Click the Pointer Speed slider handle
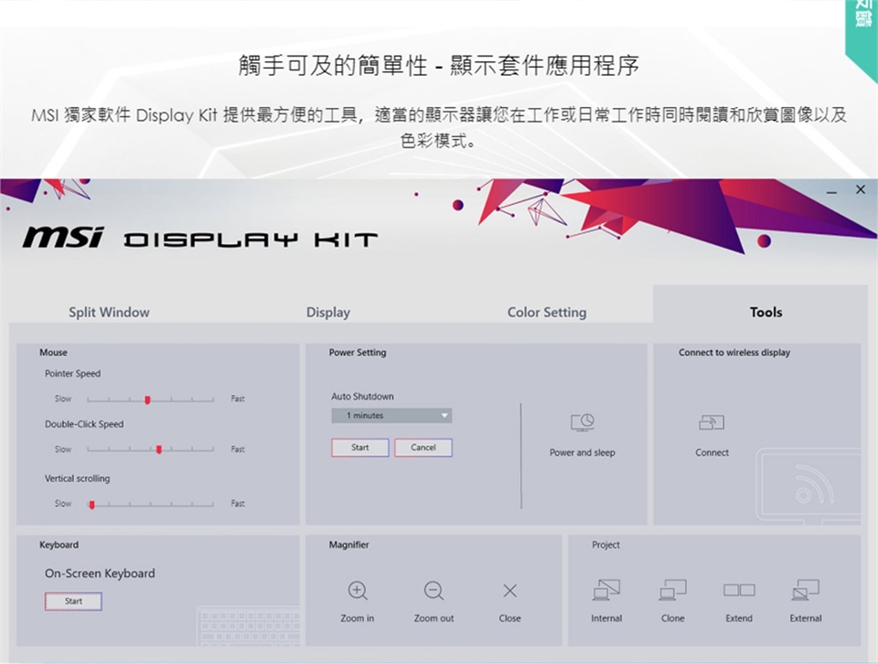878x664 pixels. pyautogui.click(x=147, y=400)
